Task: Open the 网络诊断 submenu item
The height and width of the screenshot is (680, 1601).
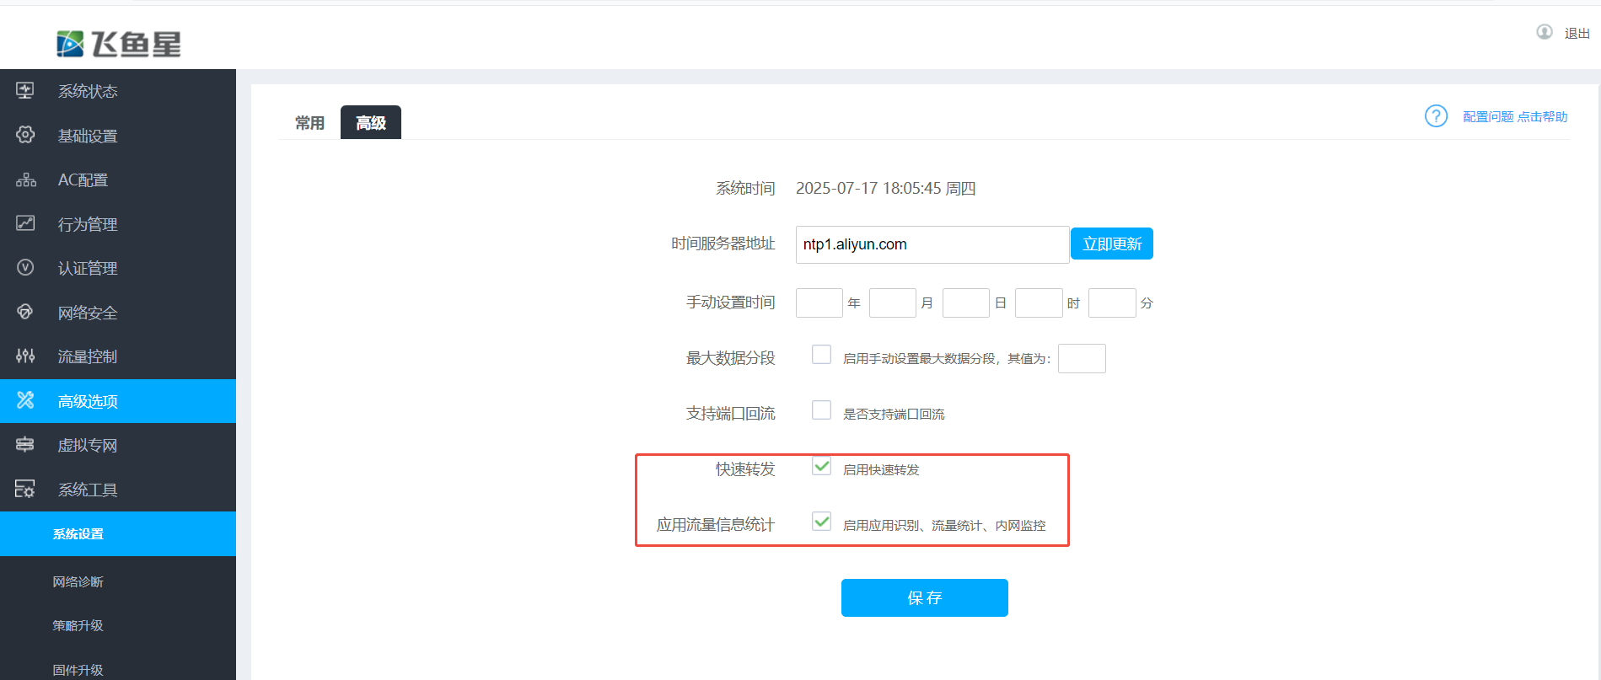Action: pyautogui.click(x=78, y=581)
